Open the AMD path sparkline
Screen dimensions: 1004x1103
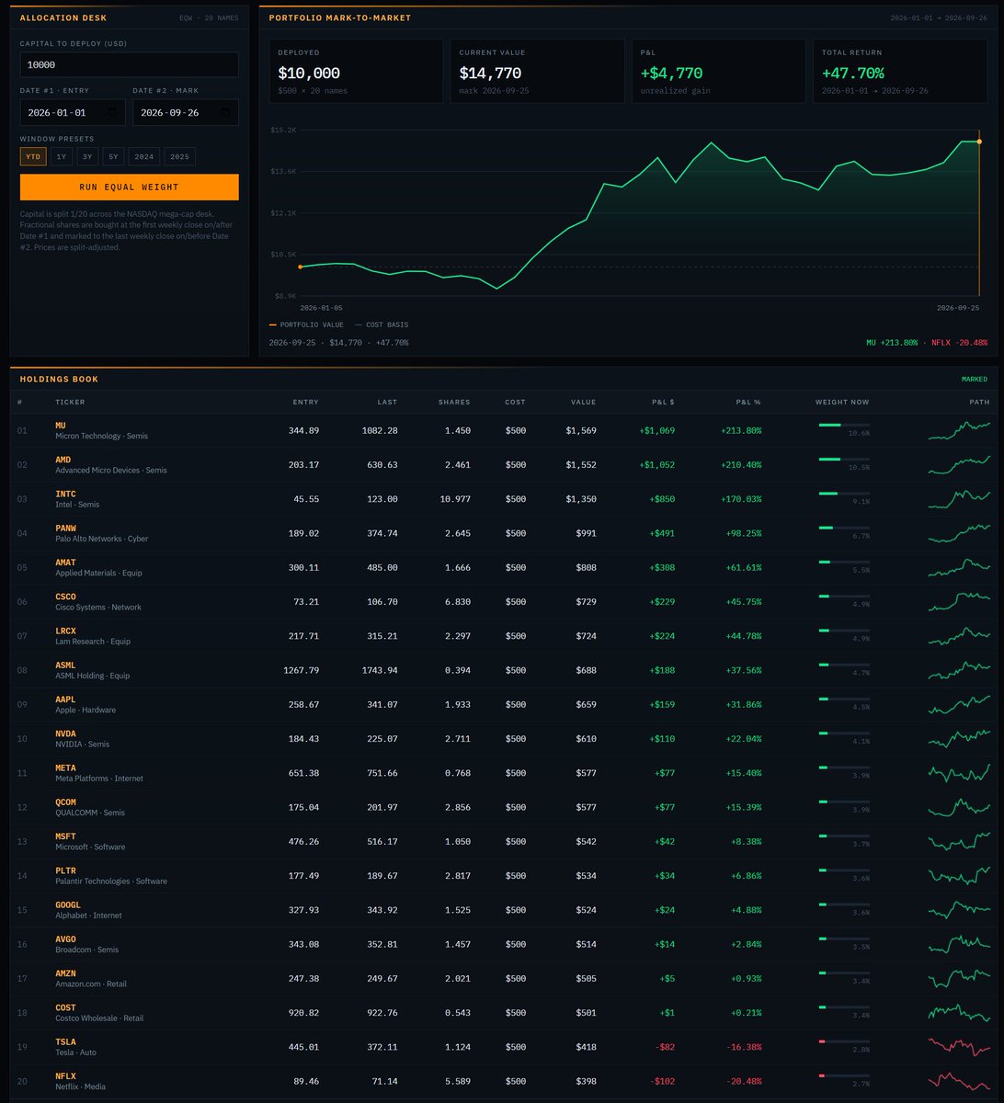[x=959, y=464]
